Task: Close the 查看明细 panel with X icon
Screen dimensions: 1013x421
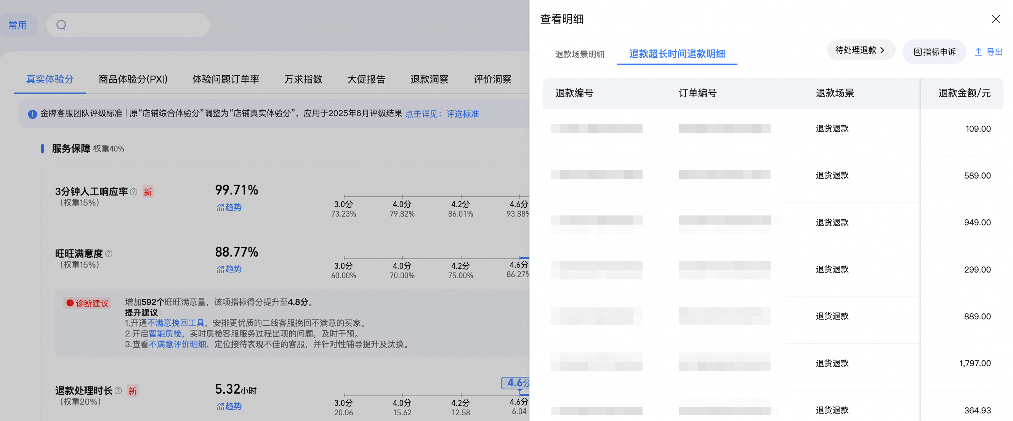Action: pos(995,19)
